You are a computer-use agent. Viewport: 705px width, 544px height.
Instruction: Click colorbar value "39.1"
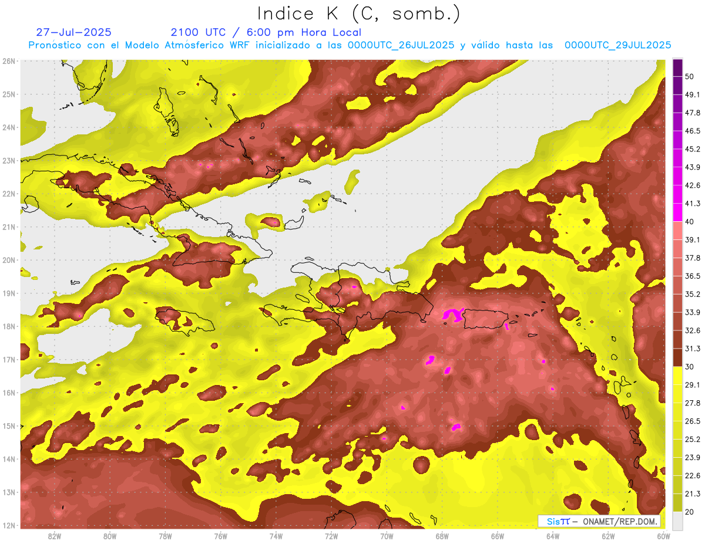point(693,240)
